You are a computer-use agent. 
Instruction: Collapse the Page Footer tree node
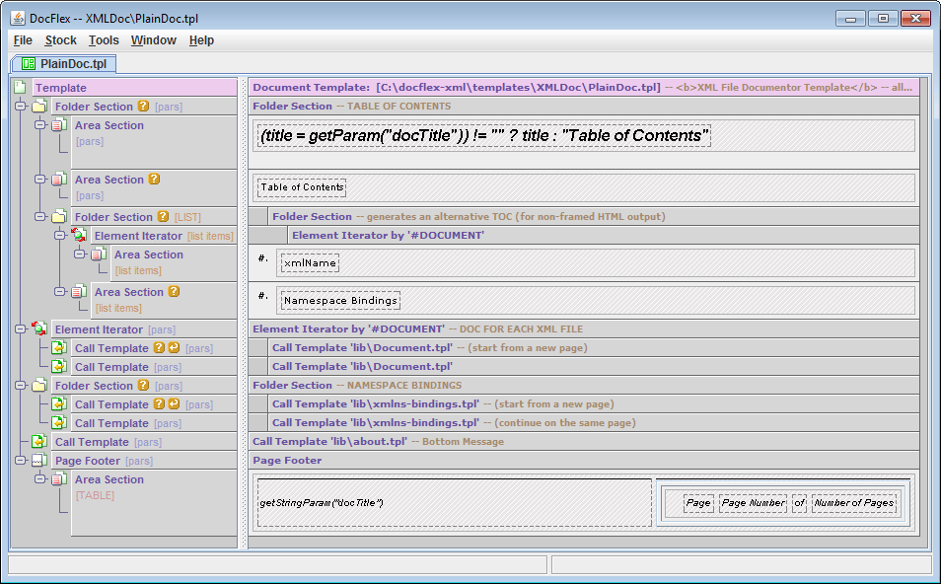(21, 461)
